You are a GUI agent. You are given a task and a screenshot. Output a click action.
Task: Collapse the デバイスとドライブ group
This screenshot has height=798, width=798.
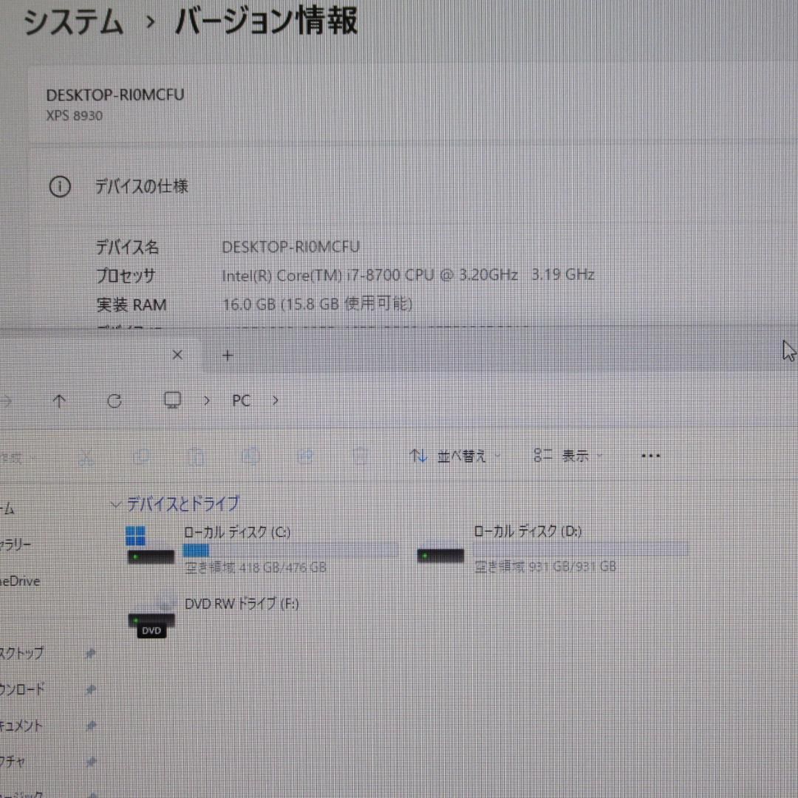click(115, 505)
